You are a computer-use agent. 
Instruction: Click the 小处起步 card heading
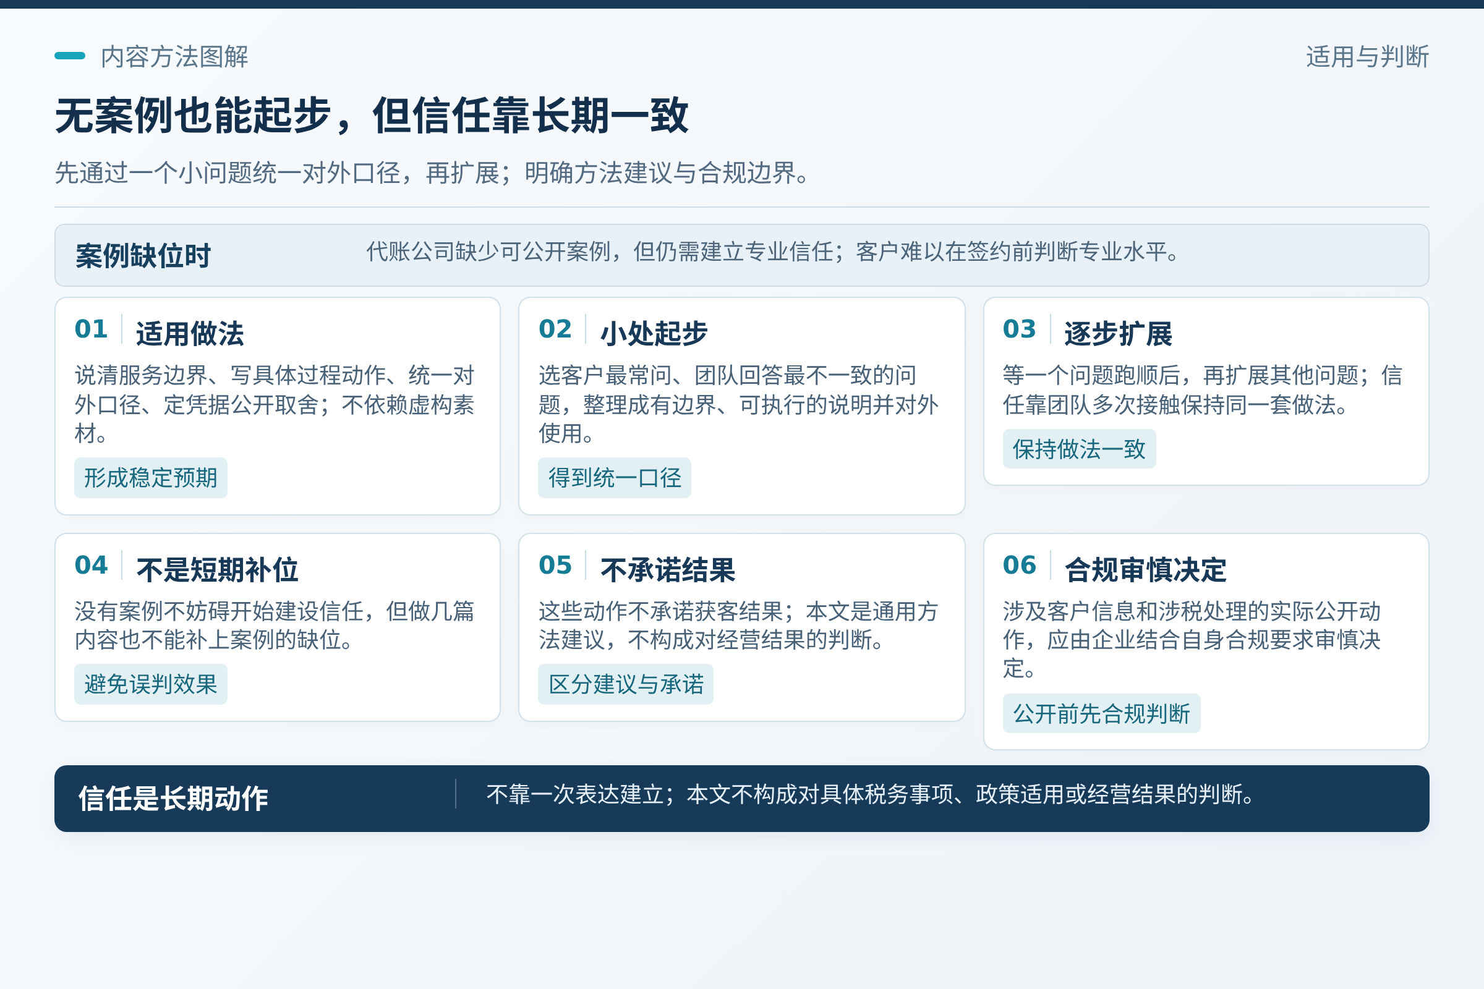pyautogui.click(x=654, y=333)
